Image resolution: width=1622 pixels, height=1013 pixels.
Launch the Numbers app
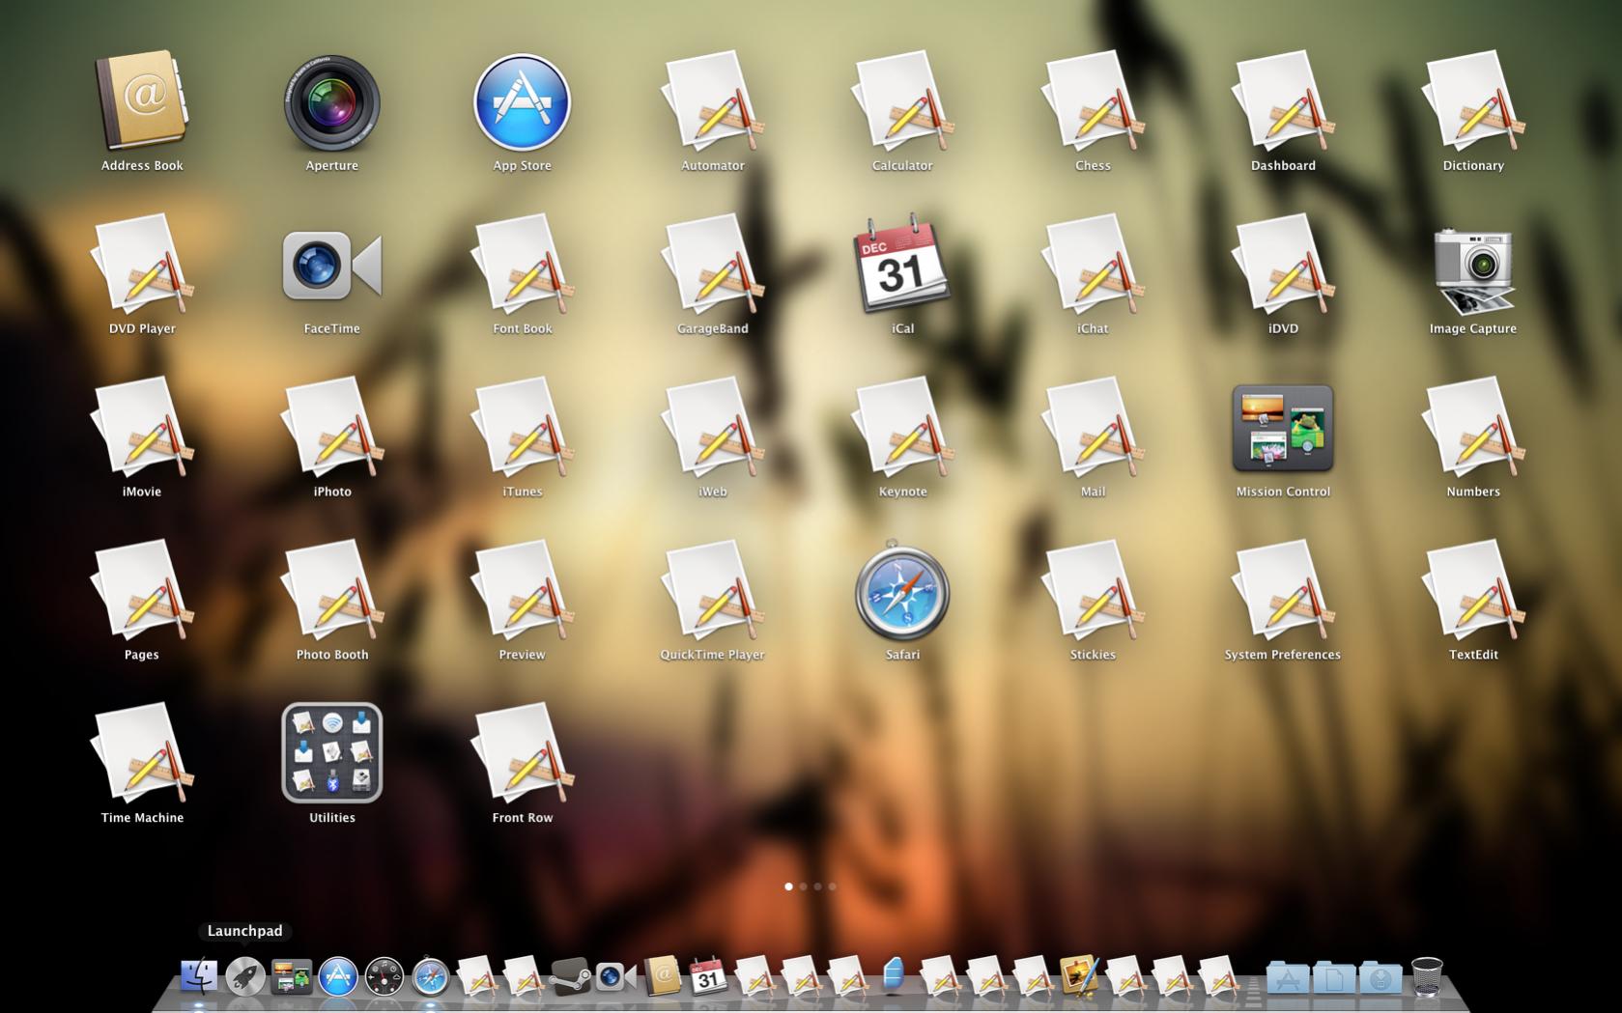pyautogui.click(x=1473, y=428)
